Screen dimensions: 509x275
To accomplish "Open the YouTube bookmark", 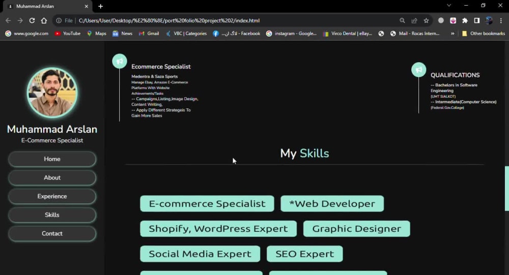I will pyautogui.click(x=68, y=34).
